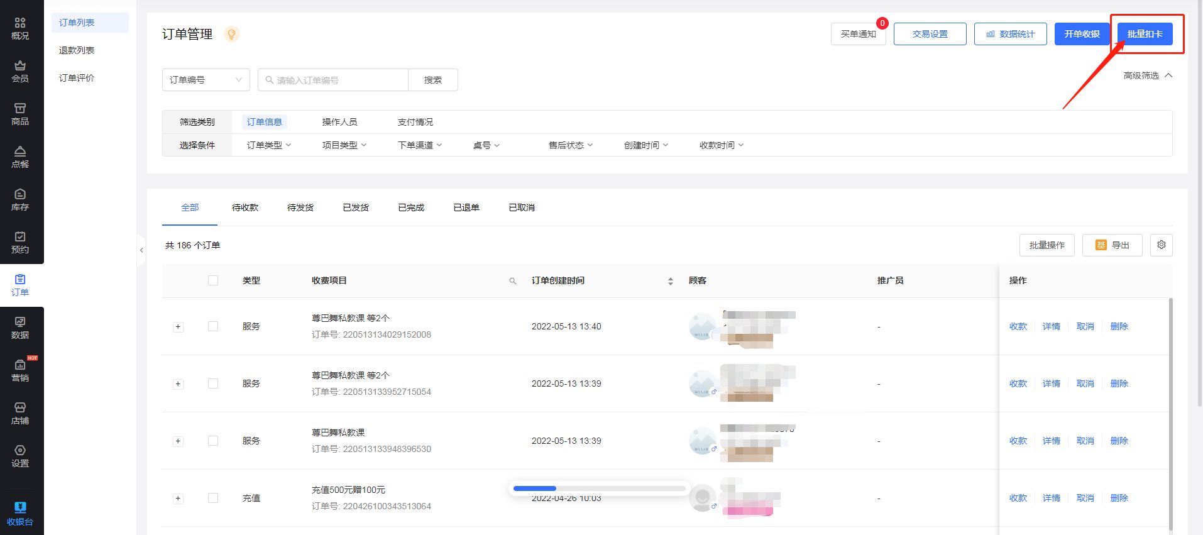Click the 批量操作 button

pos(1047,245)
